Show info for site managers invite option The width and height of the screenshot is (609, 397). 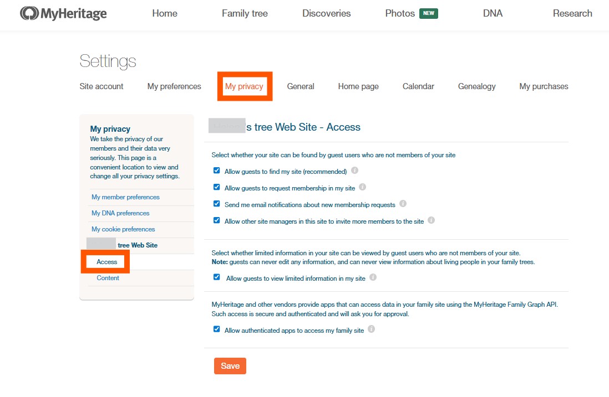click(432, 220)
